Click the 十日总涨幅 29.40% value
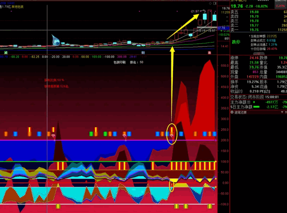Image resolution: width=287 pixels, height=213 pixels. 272,49
